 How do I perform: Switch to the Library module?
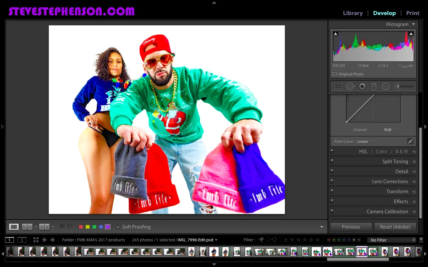(353, 13)
